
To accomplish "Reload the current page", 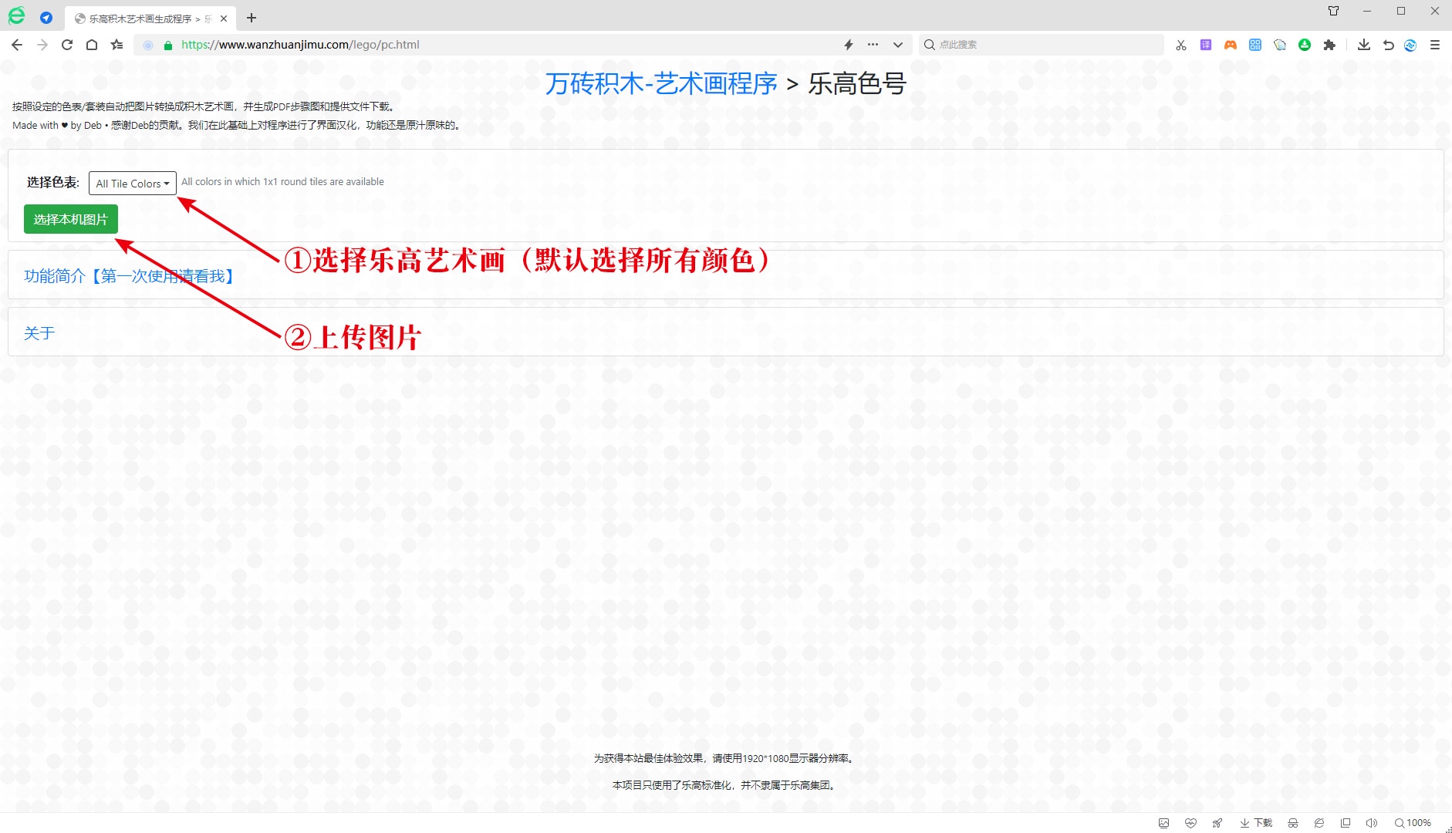I will point(67,45).
